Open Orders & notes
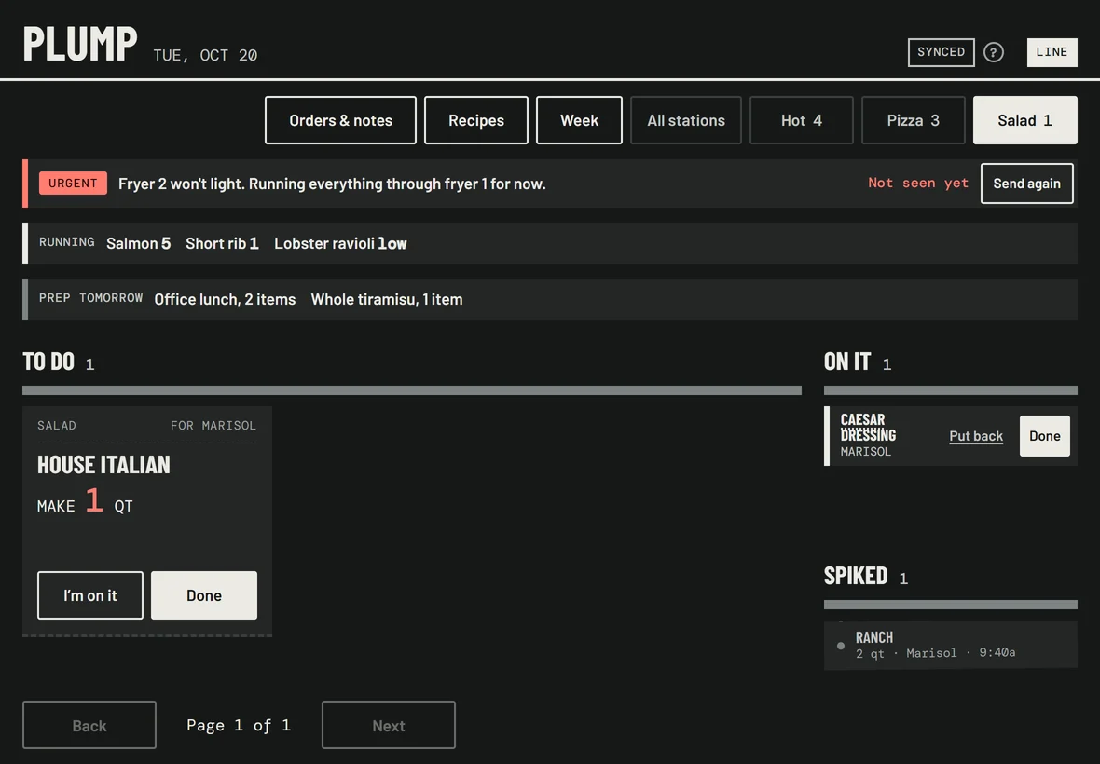Screen dimensions: 1100x764 pos(340,120)
